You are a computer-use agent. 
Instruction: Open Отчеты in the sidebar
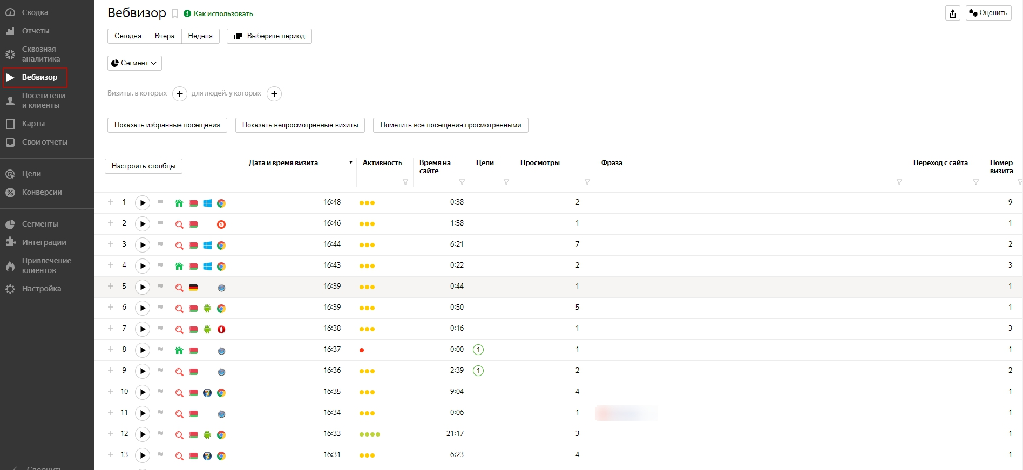pyautogui.click(x=36, y=31)
